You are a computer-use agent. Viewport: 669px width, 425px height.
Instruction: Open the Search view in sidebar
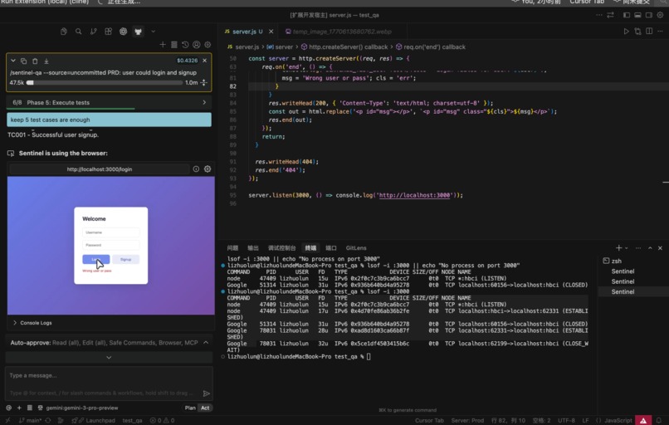pyautogui.click(x=79, y=32)
